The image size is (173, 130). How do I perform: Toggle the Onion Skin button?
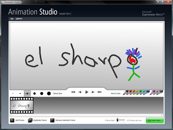[155, 121]
